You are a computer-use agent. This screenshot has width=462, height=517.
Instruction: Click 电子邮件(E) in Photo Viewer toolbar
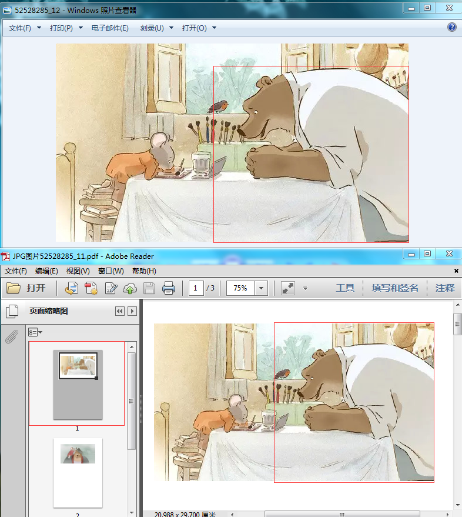point(110,28)
